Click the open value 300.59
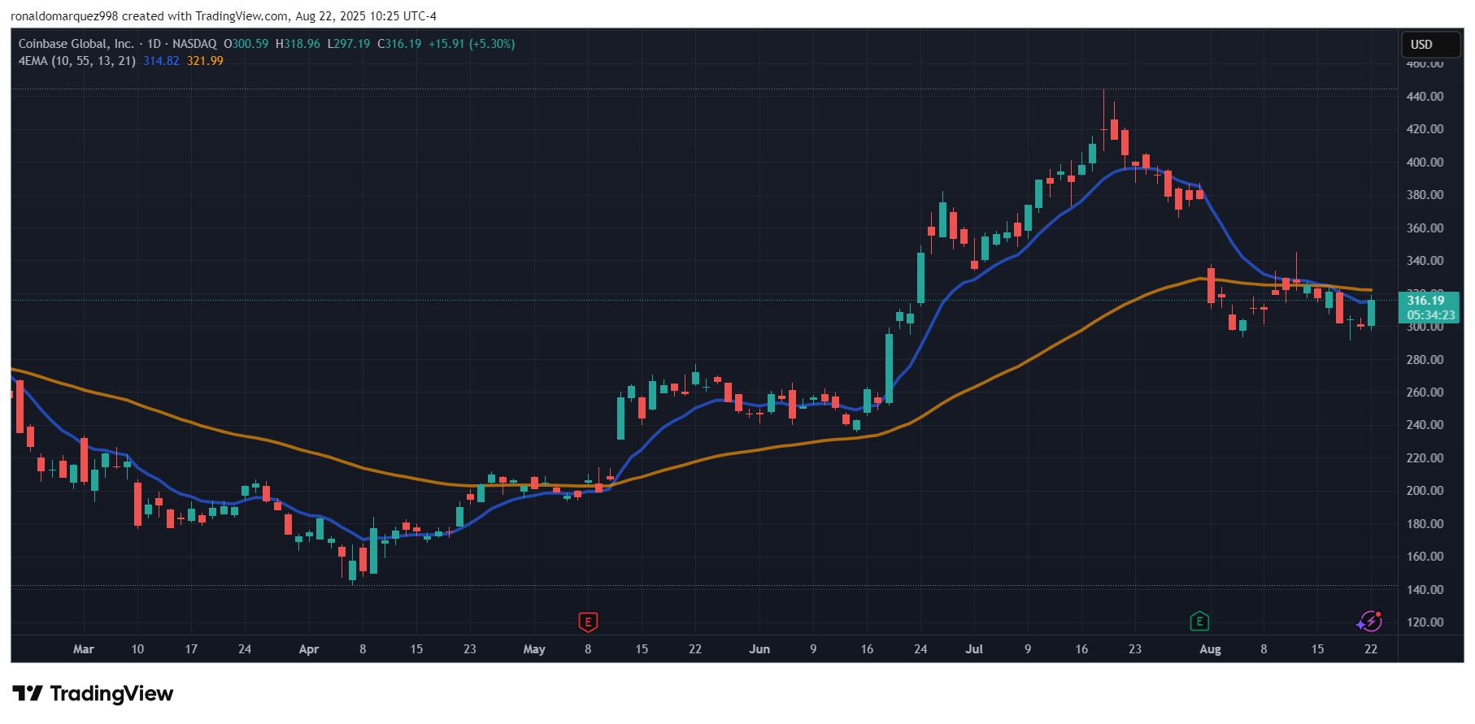The width and height of the screenshot is (1475, 724). (x=250, y=44)
